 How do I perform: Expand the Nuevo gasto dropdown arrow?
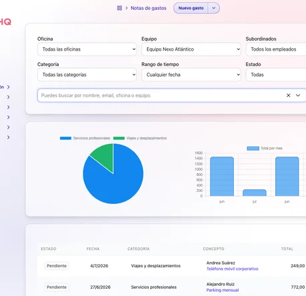[x=214, y=8]
